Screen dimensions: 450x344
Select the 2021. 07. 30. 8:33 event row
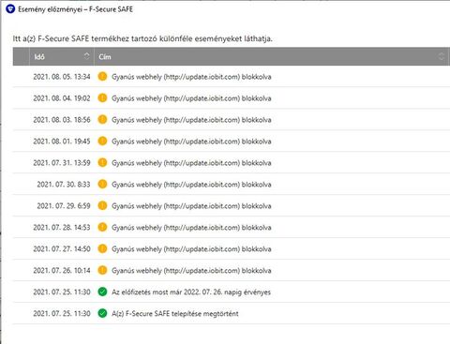pyautogui.click(x=232, y=185)
